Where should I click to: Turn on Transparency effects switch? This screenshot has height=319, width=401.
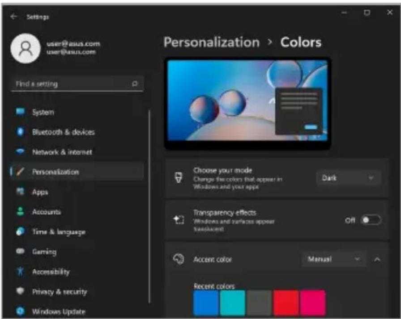(x=371, y=220)
